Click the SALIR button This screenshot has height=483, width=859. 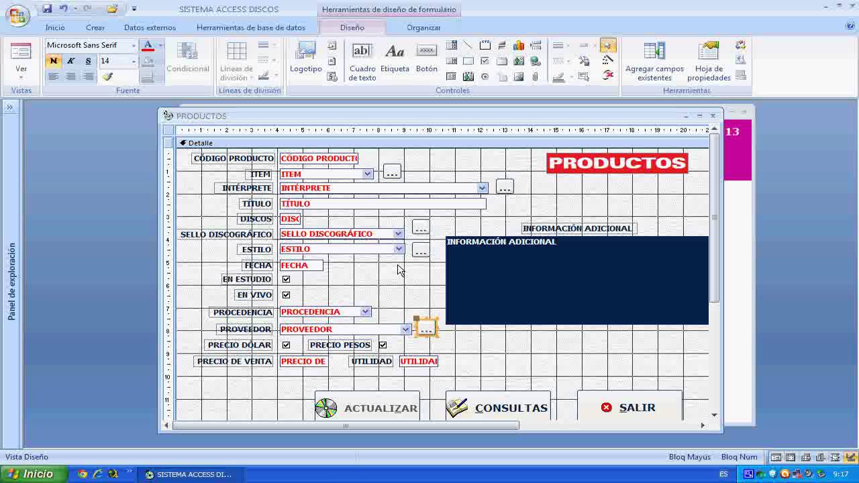[629, 407]
